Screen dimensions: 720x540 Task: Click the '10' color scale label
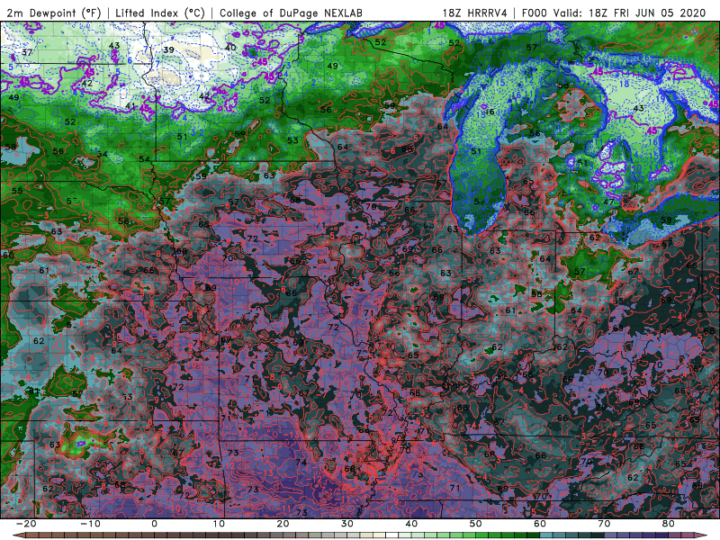click(219, 524)
